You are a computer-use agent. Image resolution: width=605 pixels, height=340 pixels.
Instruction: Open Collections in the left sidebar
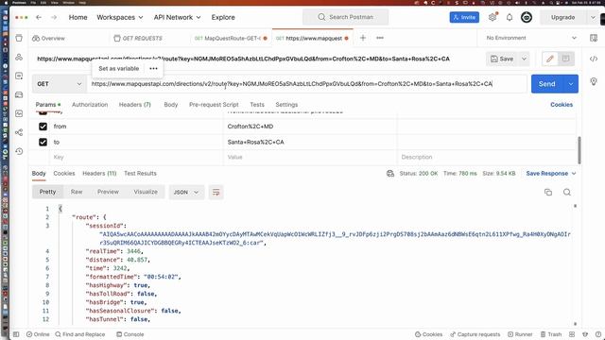click(19, 38)
